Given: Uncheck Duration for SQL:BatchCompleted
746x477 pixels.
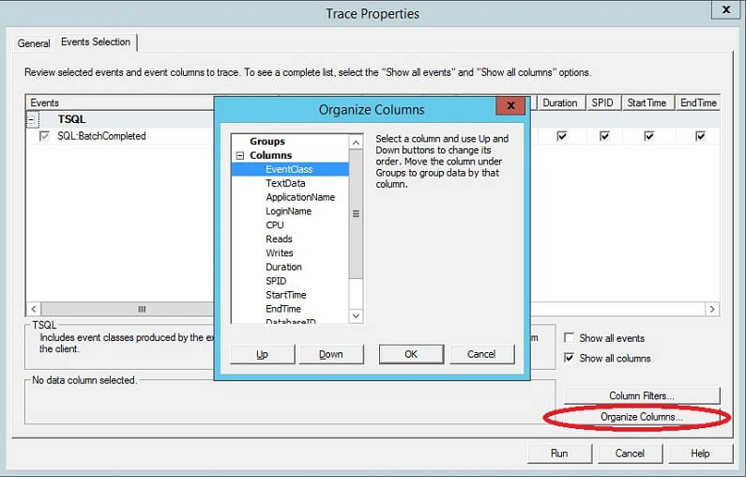Looking at the screenshot, I should point(561,136).
